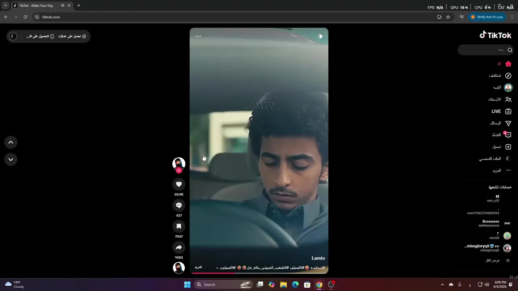Image resolution: width=518 pixels, height=291 pixels.
Task: Mute the tab via tab audio icon
Action: coord(62,6)
